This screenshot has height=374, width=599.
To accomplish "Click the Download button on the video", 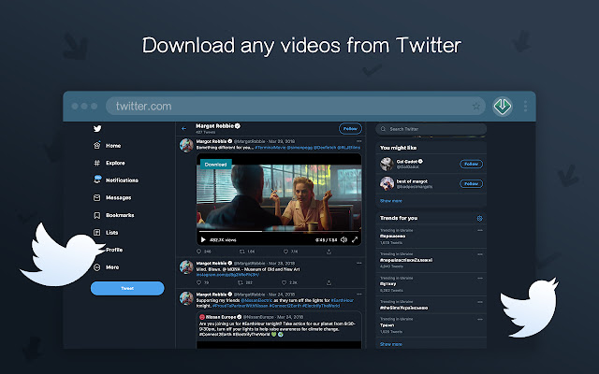I will (216, 164).
